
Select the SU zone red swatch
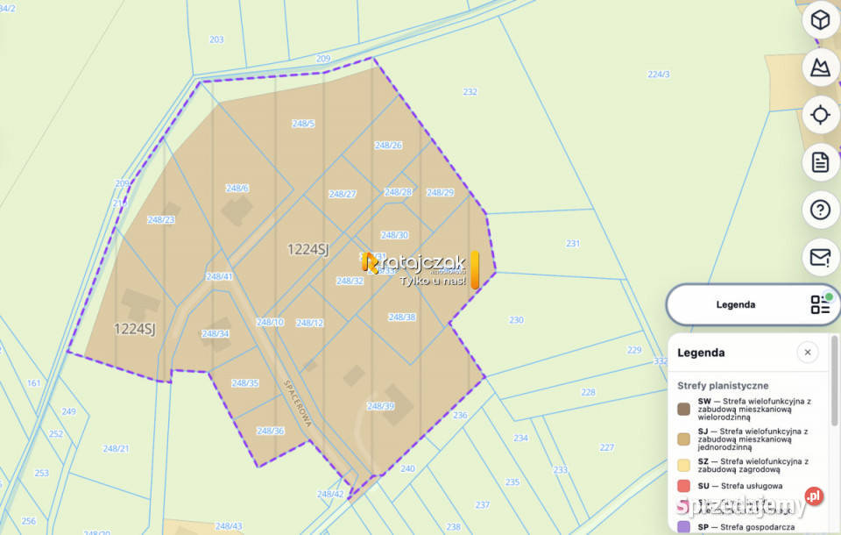tap(683, 486)
